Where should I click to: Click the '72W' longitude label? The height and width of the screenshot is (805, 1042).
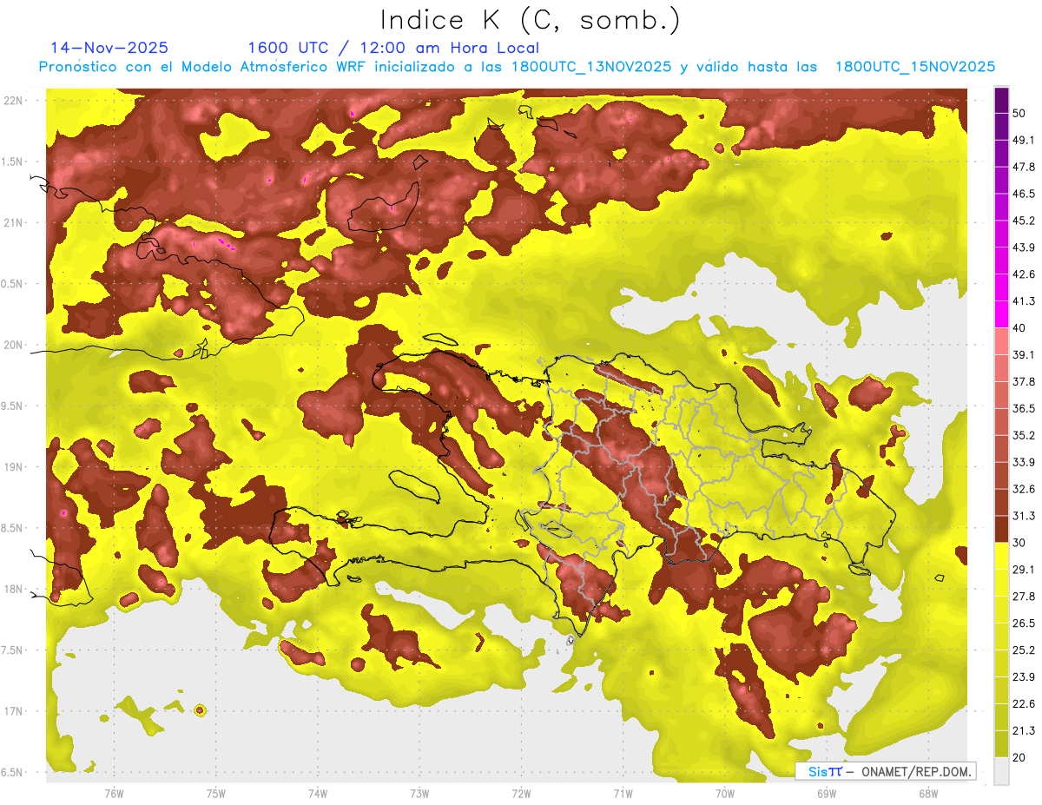click(x=521, y=793)
